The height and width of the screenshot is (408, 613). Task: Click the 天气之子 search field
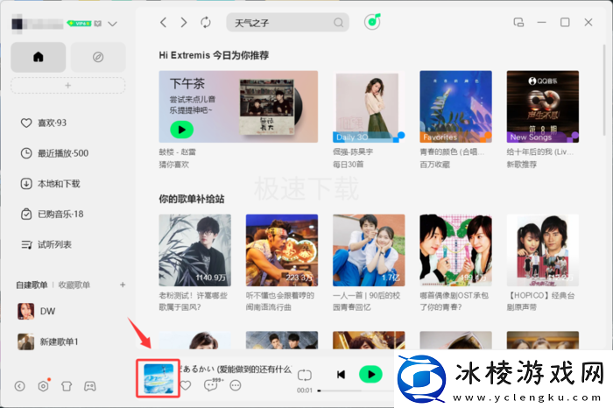(x=287, y=23)
